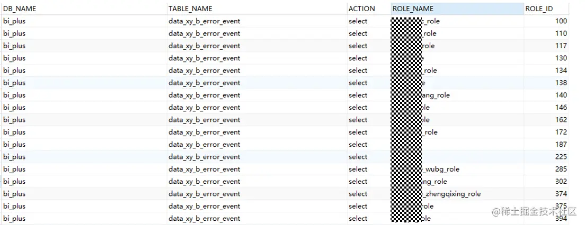Select data_xy_b_error_event in the ROLE_ID 146 row
Image resolution: width=585 pixels, height=225 pixels.
coord(205,107)
